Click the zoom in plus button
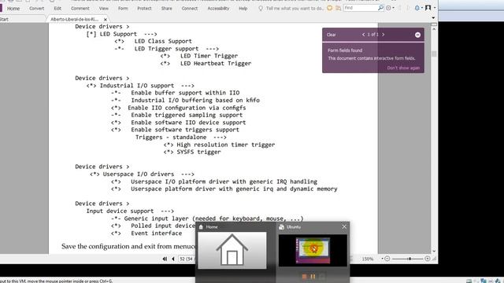 pyautogui.click(x=427, y=259)
